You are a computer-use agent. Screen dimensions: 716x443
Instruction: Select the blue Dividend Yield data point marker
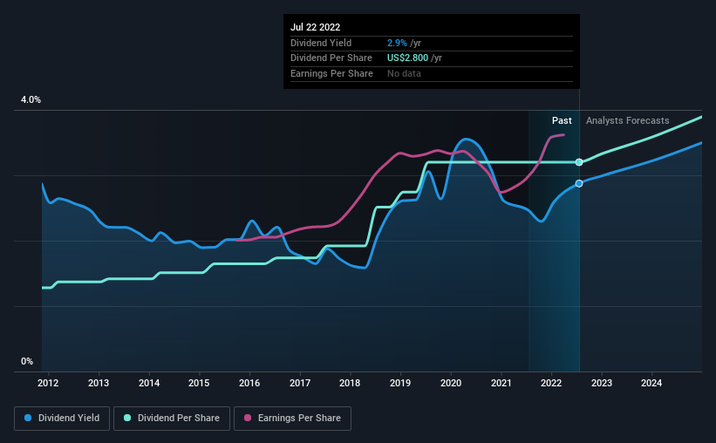click(579, 183)
